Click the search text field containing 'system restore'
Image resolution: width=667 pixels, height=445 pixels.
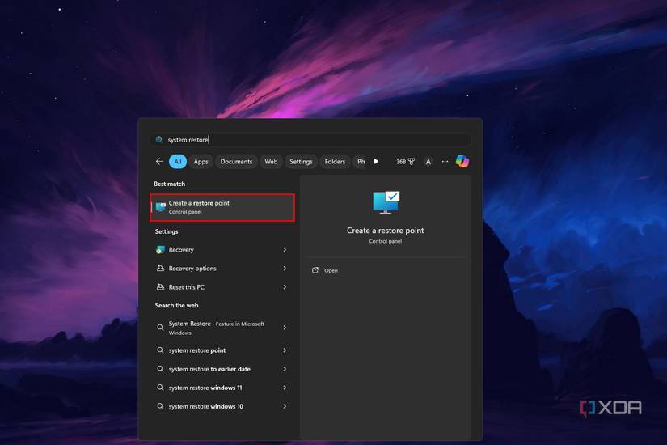tap(310, 140)
